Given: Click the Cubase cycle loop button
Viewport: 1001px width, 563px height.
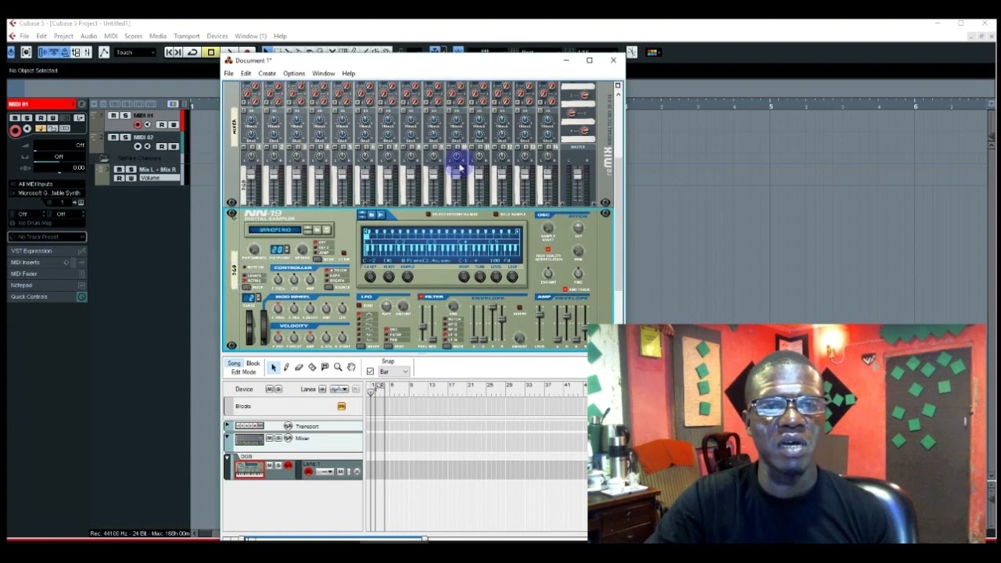Looking at the screenshot, I should [192, 52].
